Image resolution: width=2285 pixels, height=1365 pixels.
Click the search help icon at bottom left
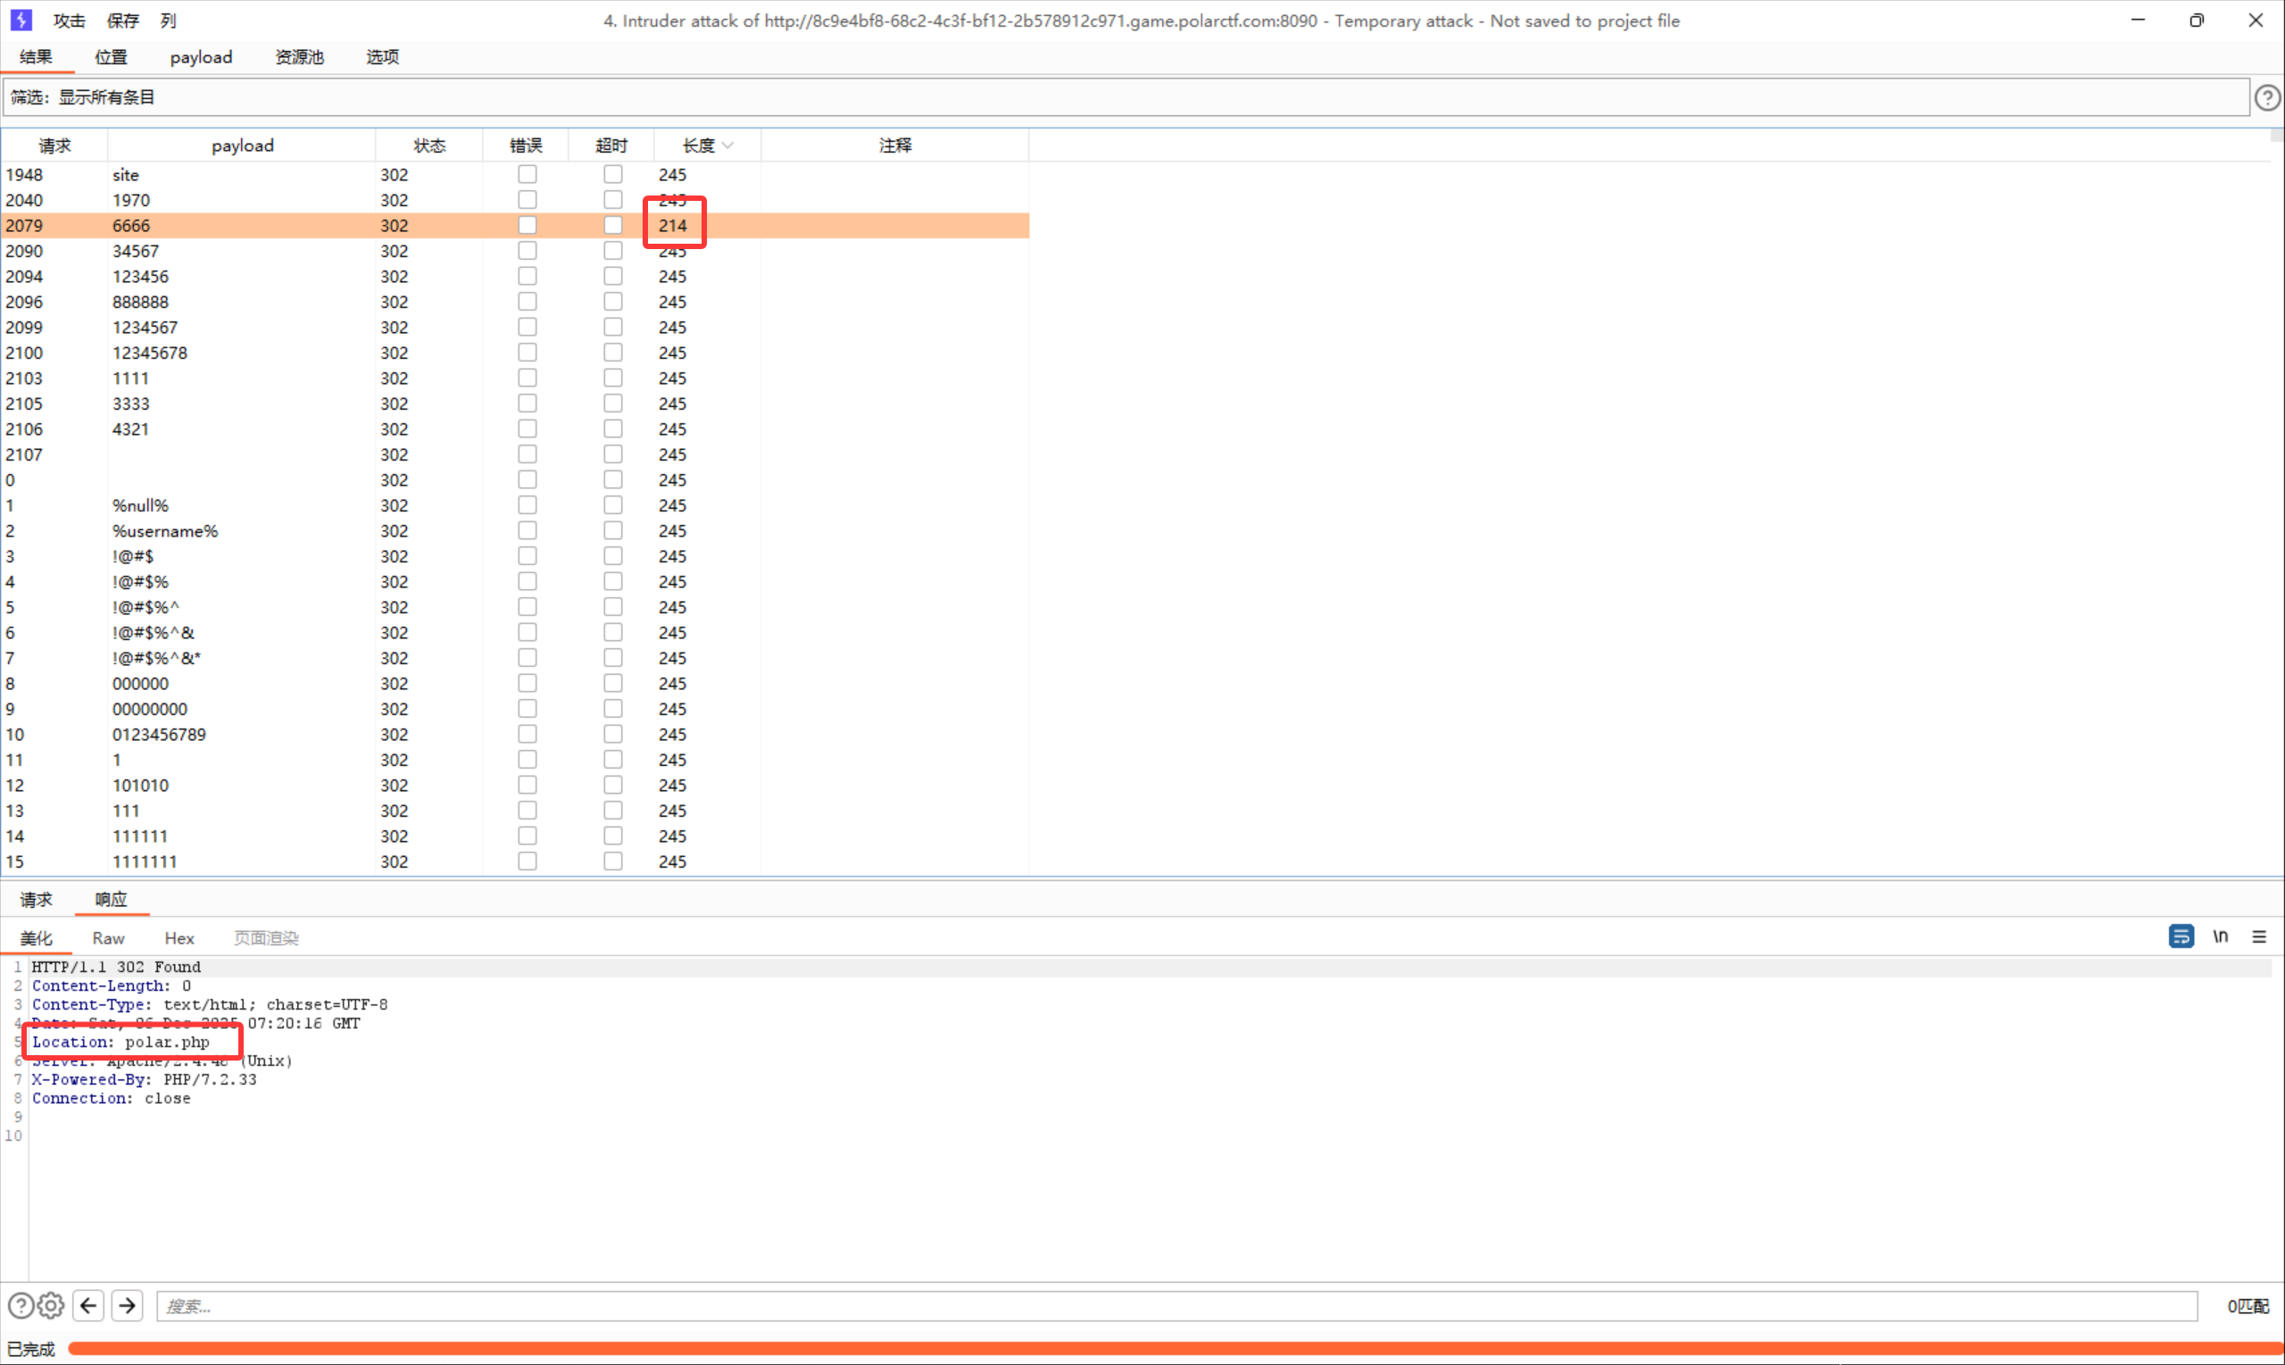(21, 1305)
